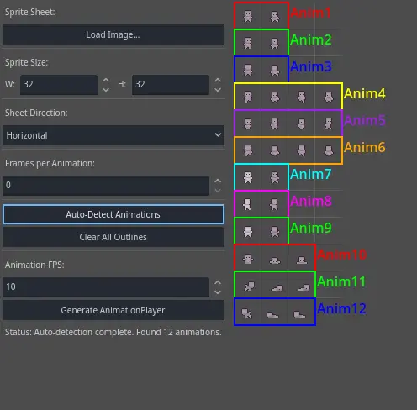Image resolution: width=417 pixels, height=410 pixels.
Task: Click the Load Image... button
Action: (x=113, y=34)
